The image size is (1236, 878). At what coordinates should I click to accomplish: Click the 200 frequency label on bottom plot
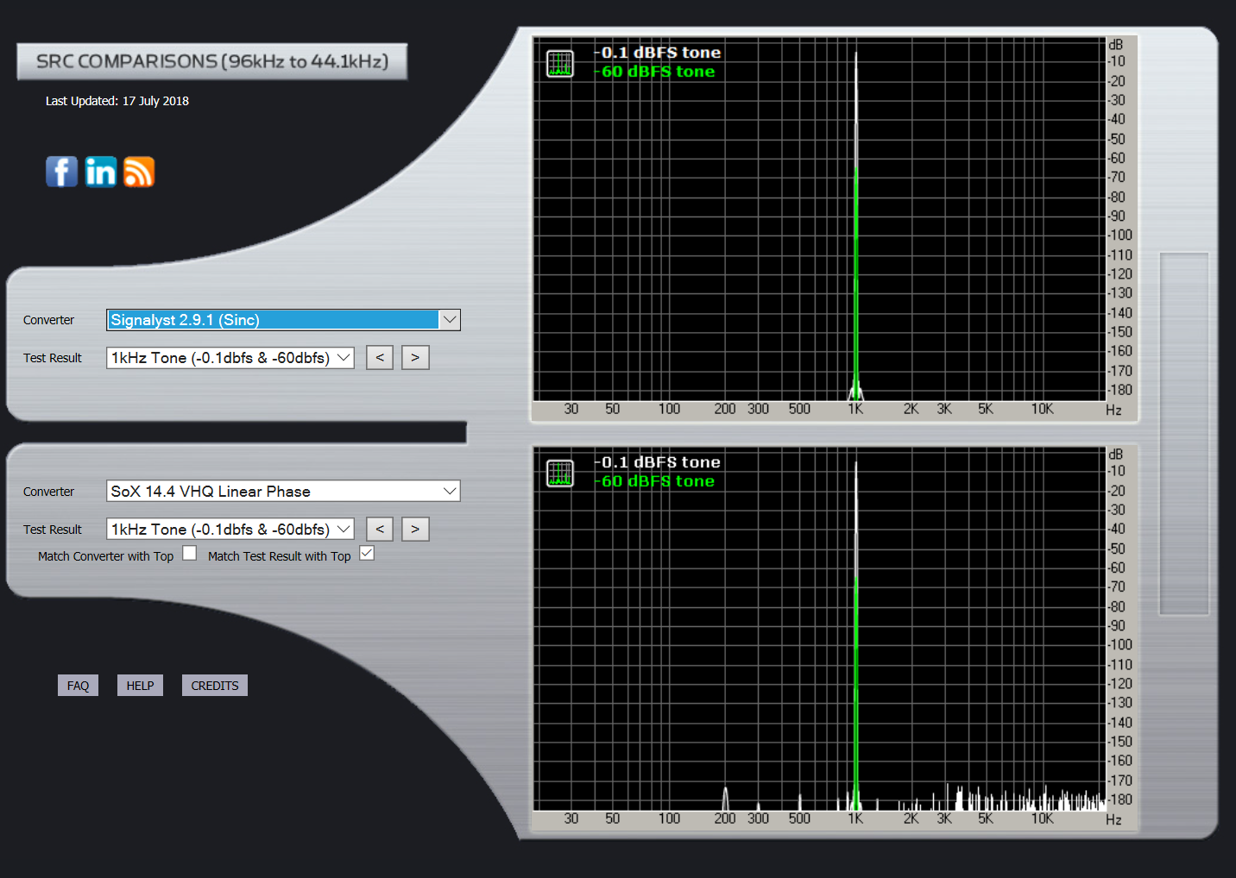(x=725, y=818)
